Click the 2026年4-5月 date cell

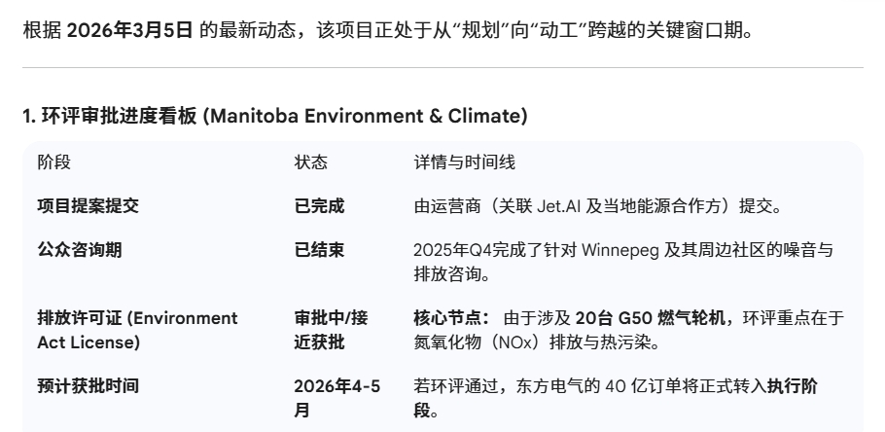click(336, 398)
